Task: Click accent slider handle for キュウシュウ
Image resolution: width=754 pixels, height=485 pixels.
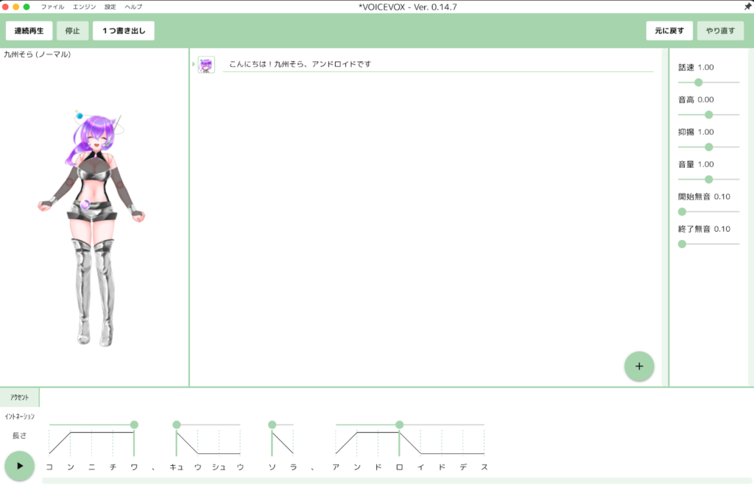Action: click(x=177, y=425)
